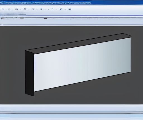Select the light gray front face of the box
The image size is (143, 120).
pos(82,64)
